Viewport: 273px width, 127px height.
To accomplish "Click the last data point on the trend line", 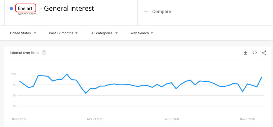I will coord(262,77).
